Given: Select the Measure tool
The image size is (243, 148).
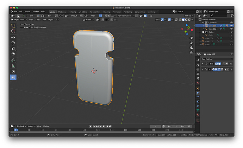Looking at the screenshot, I should click(13, 66).
